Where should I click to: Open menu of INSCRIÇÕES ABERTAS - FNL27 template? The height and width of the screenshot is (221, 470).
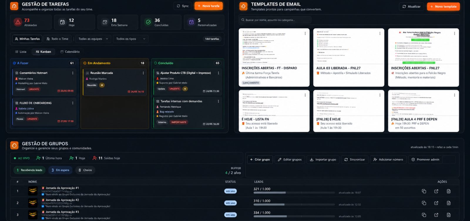(x=454, y=34)
